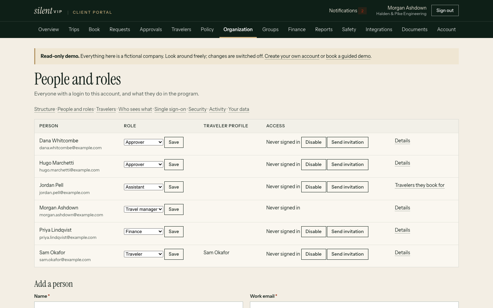This screenshot has width=493, height=308.
Task: Open Details for Dana Whitcombe
Action: click(x=402, y=141)
